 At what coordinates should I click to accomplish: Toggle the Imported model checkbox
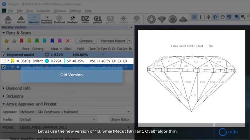click(4, 55)
